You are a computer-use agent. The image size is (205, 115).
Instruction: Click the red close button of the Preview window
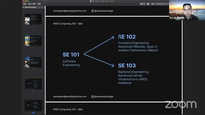point(24,1)
